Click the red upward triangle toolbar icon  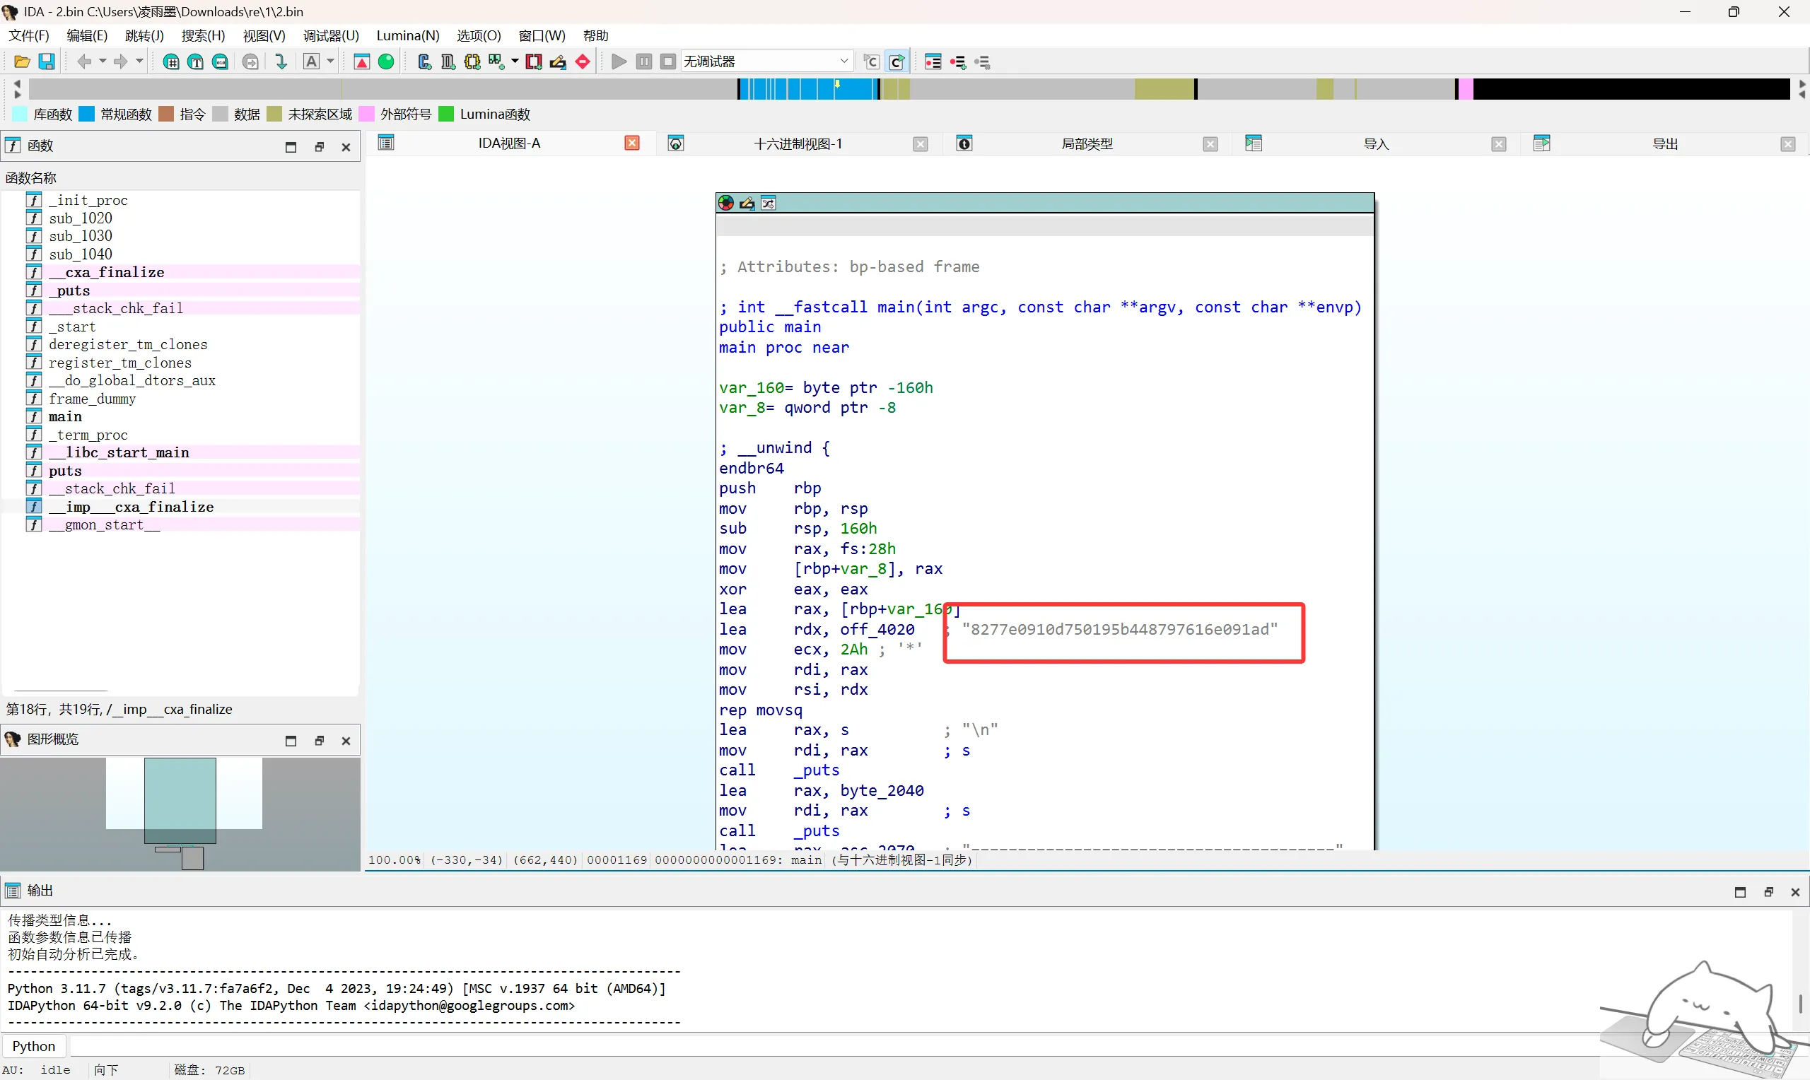[362, 62]
